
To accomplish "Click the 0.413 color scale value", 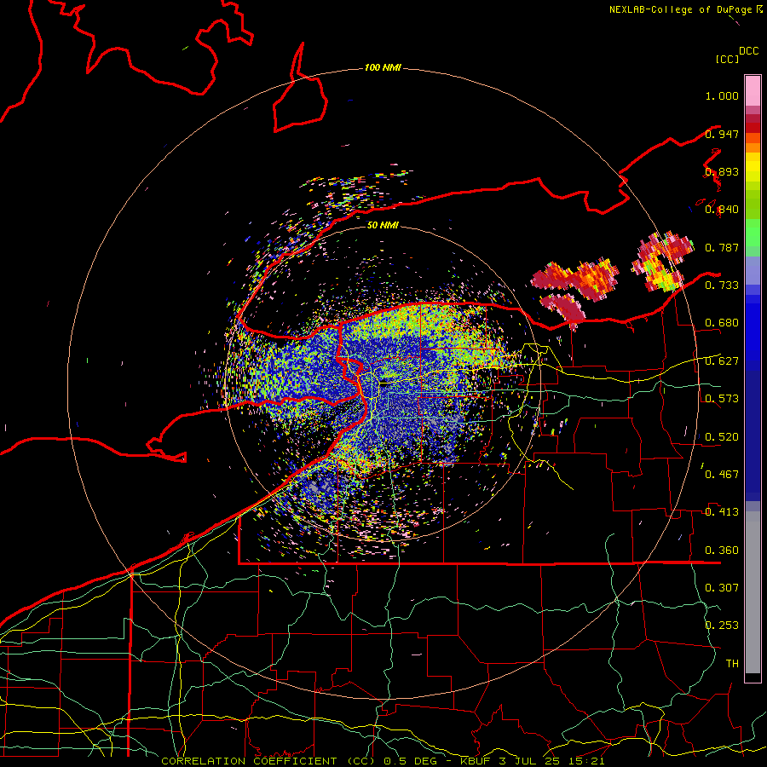I will pos(722,512).
